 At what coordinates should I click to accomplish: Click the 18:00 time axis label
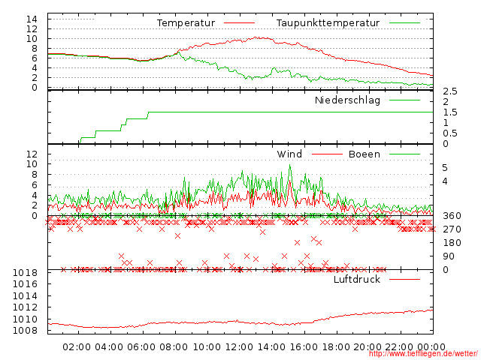coord(336,347)
